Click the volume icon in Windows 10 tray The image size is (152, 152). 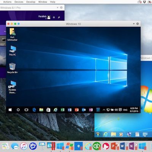click(x=116, y=110)
